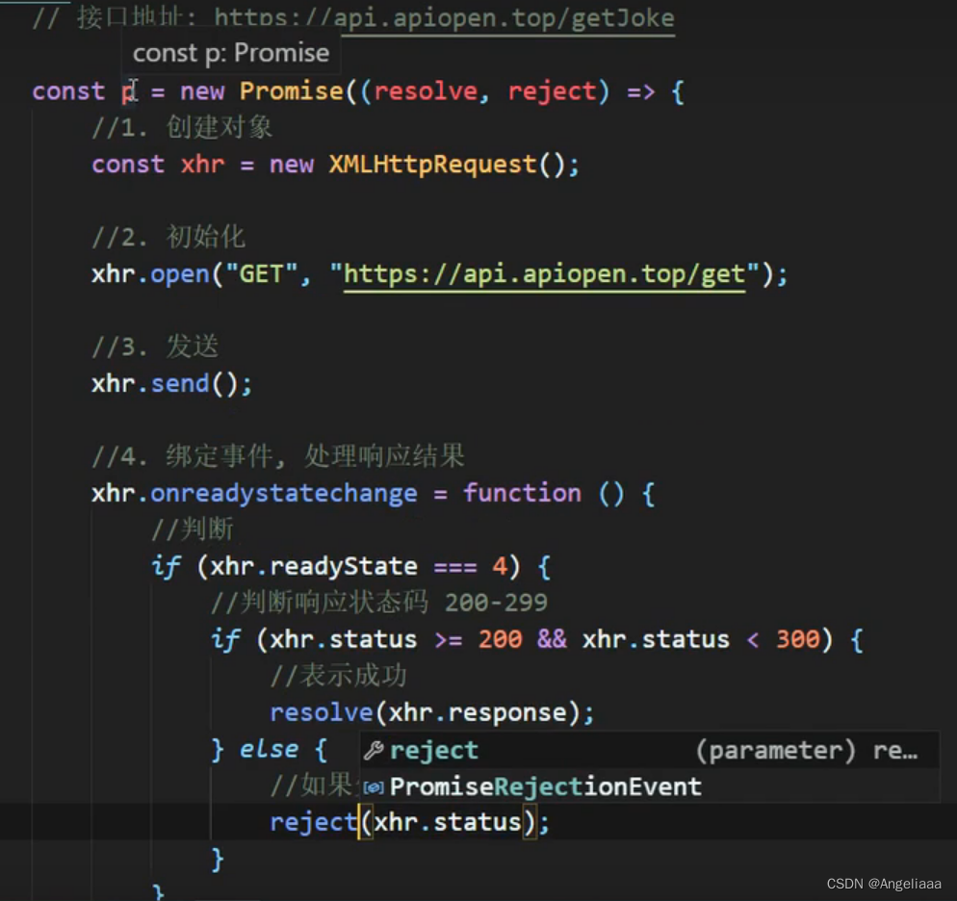The image size is (957, 901).
Task: Click the reject parameter in Promise callback
Action: coord(552,90)
